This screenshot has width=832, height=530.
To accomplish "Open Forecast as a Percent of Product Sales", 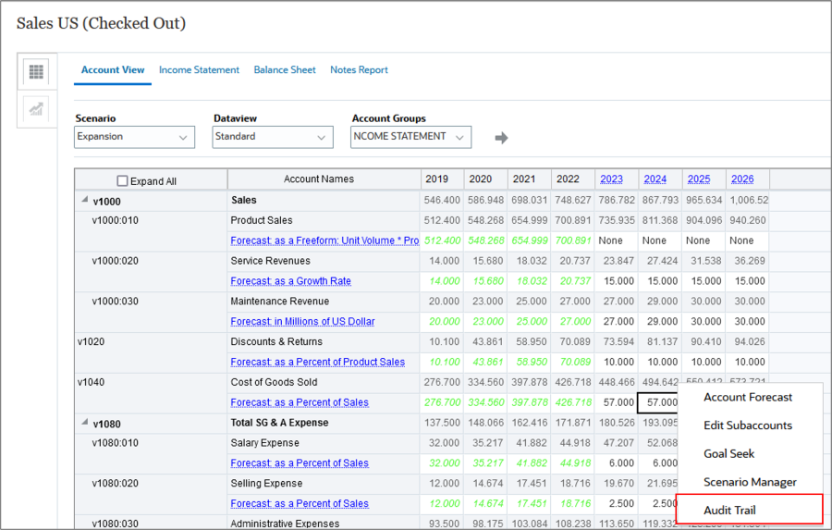I will 317,362.
